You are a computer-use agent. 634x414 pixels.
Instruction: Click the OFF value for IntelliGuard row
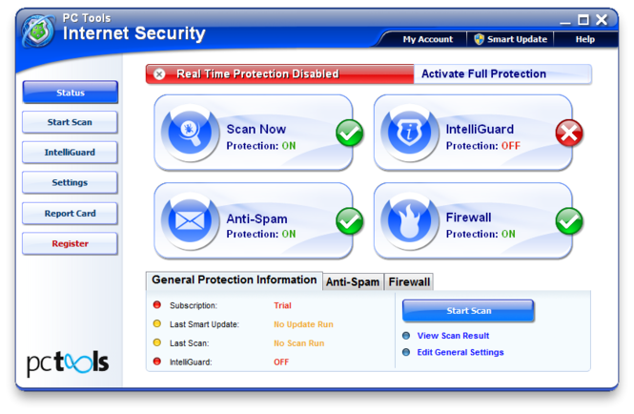click(x=281, y=362)
